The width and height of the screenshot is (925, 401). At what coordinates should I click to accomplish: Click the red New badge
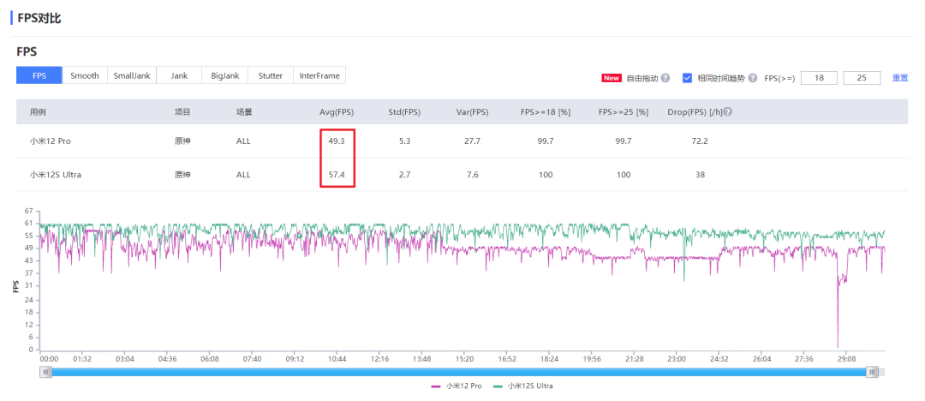tap(612, 78)
